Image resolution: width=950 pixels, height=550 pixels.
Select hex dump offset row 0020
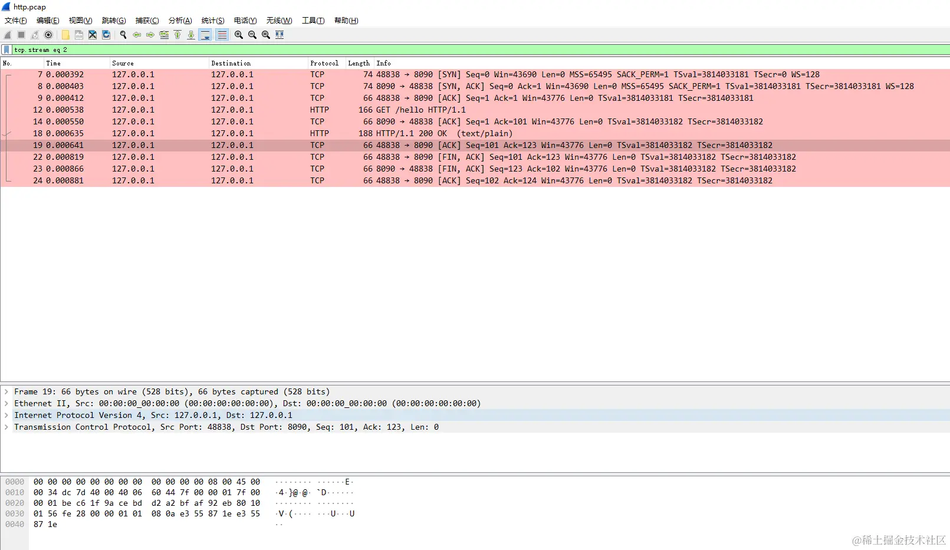pos(15,503)
